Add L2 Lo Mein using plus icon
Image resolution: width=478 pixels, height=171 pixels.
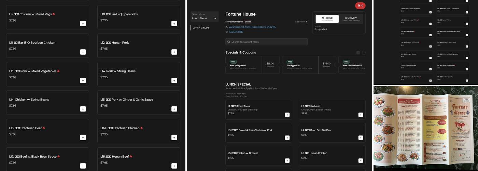(x=361, y=115)
